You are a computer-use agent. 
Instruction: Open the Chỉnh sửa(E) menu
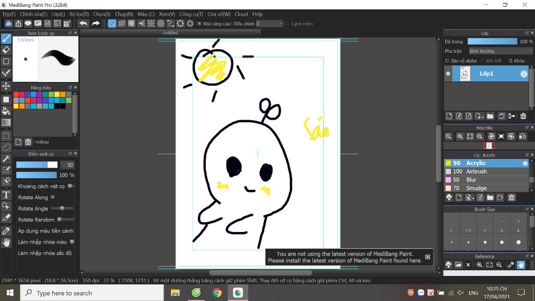coord(33,14)
